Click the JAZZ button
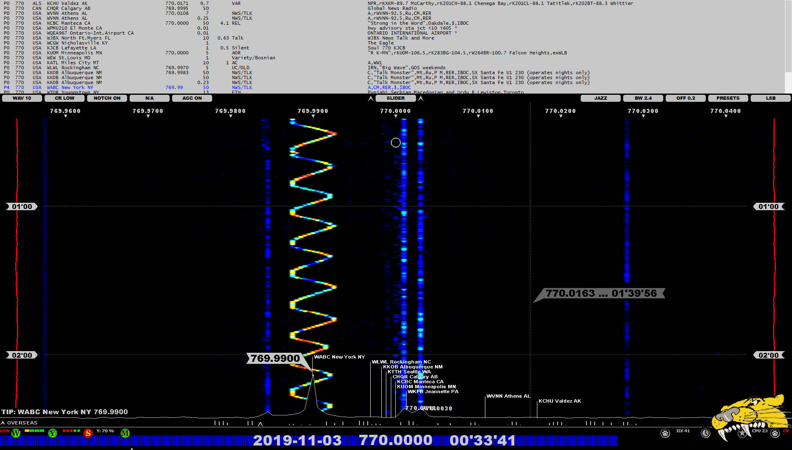Viewport: 792px width, 450px height. (601, 98)
